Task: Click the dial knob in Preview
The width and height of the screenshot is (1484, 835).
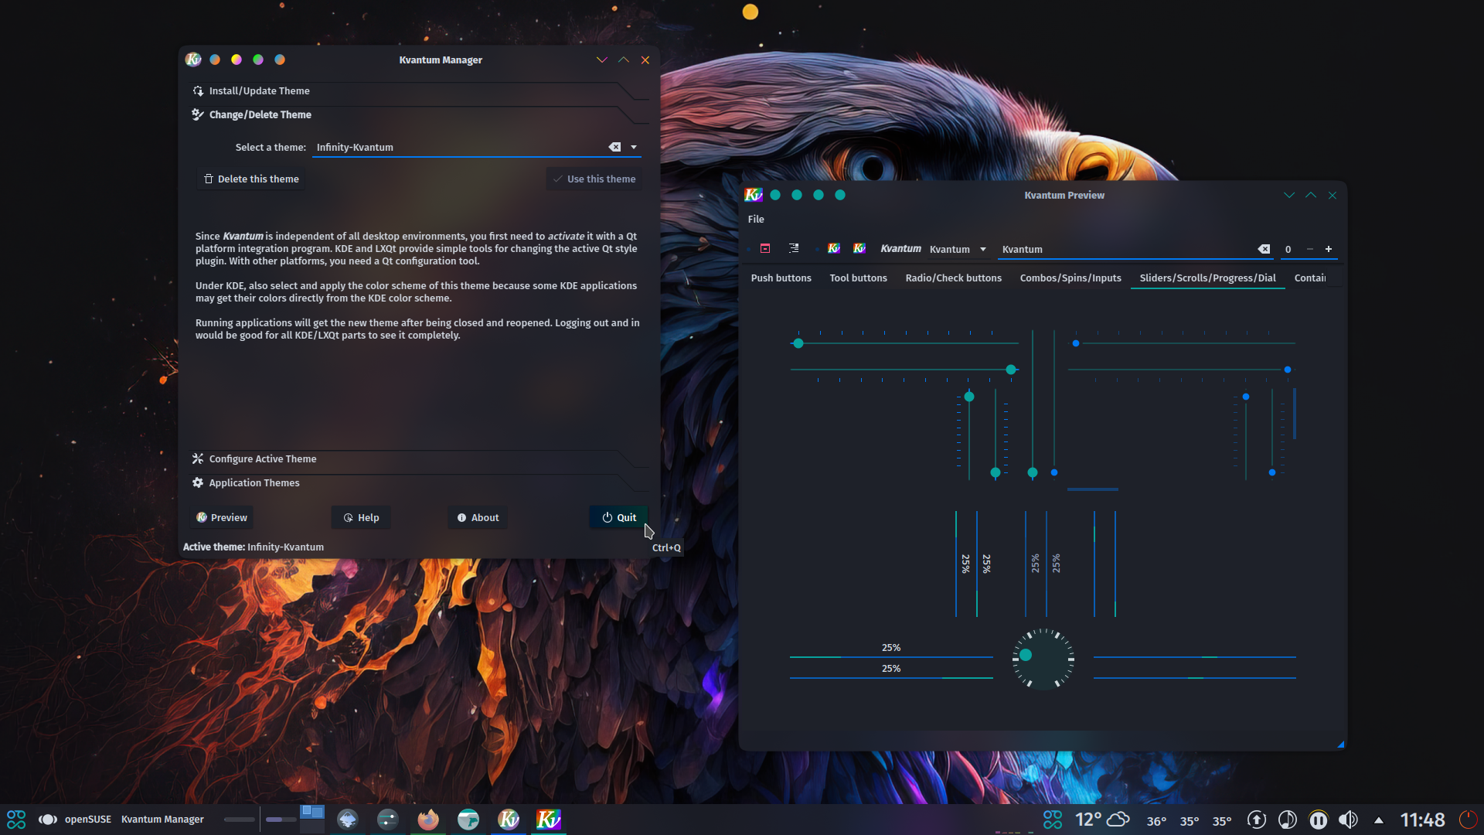Action: (1043, 659)
